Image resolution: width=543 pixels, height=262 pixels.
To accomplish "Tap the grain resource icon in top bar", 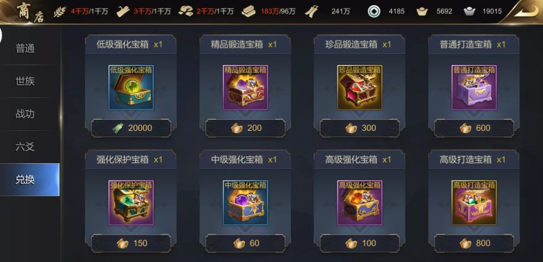I will coord(59,12).
